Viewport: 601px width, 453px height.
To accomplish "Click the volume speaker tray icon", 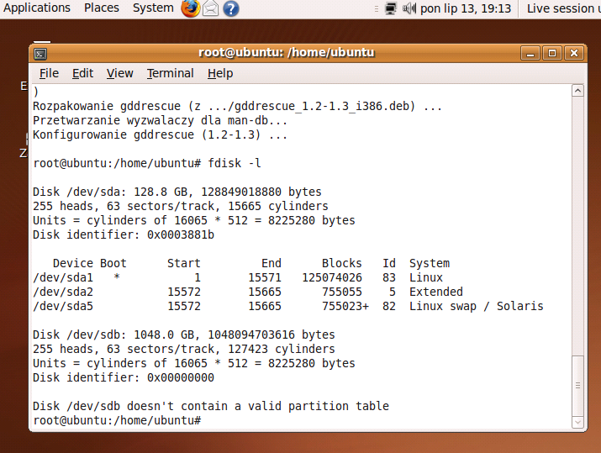I will point(409,8).
